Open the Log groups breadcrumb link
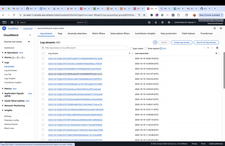 pos(28,28)
